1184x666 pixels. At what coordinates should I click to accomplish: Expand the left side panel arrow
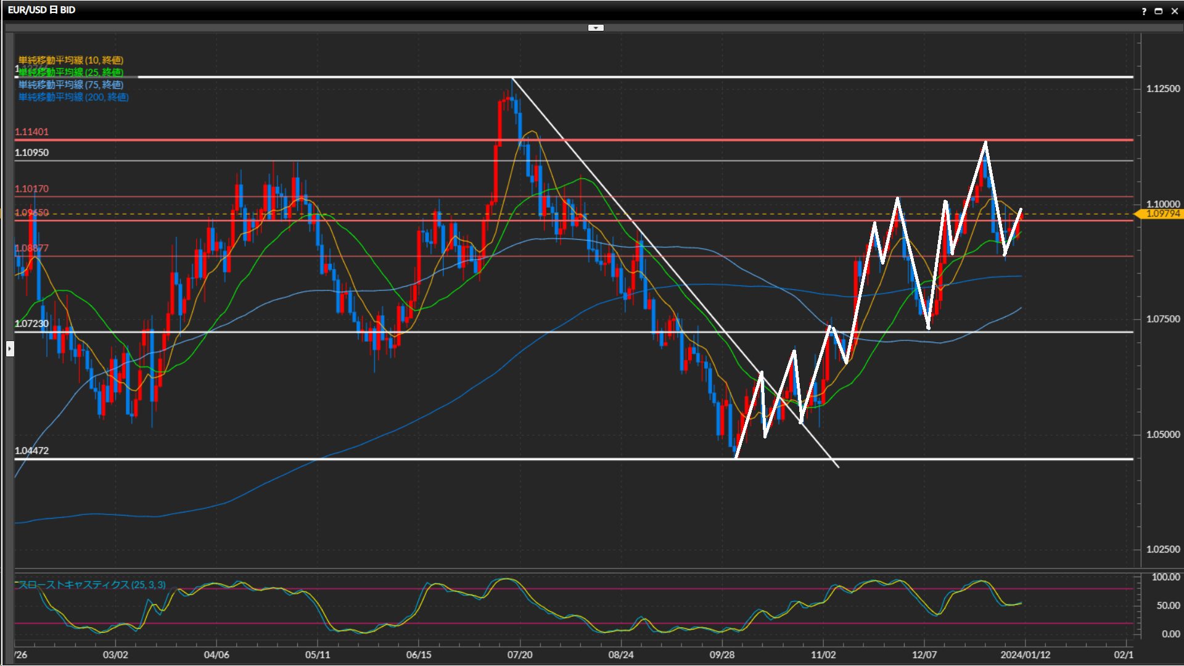pyautogui.click(x=10, y=349)
